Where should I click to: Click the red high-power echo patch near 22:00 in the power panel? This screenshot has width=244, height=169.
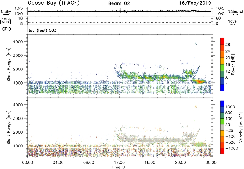199,81
